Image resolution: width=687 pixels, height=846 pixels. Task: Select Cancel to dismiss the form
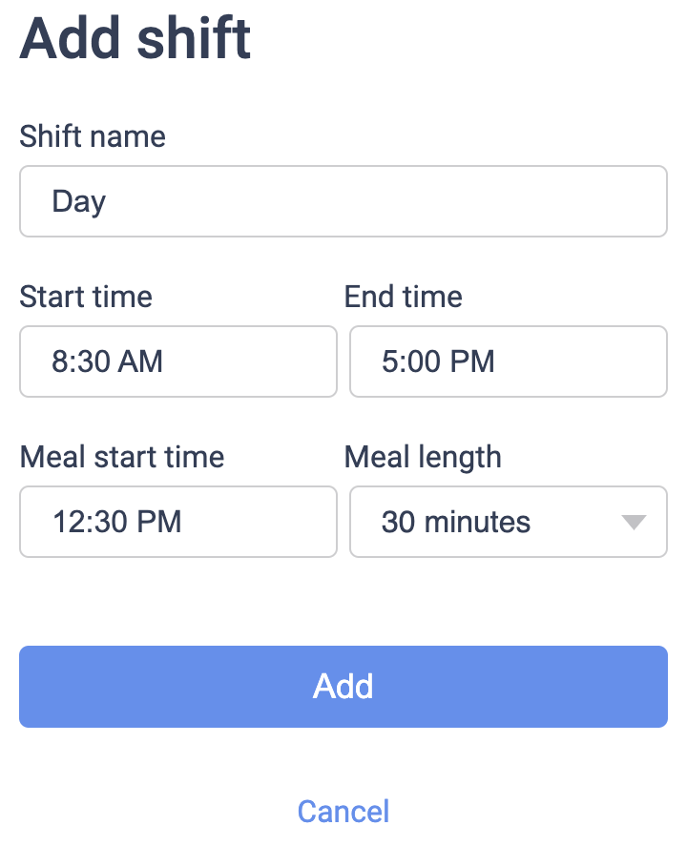point(343,811)
